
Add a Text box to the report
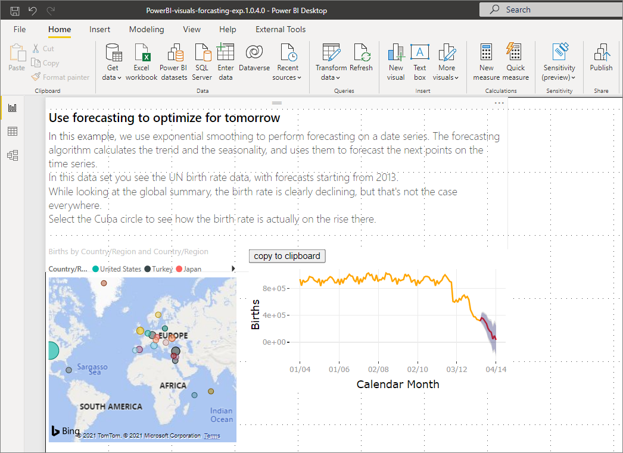[x=419, y=62]
